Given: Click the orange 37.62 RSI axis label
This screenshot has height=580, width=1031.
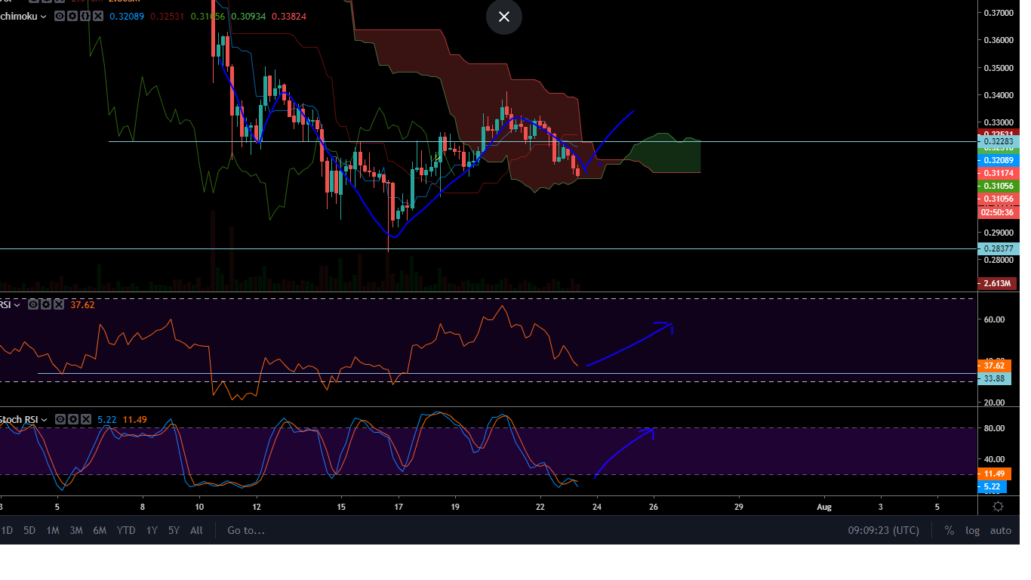Looking at the screenshot, I should click(x=995, y=366).
